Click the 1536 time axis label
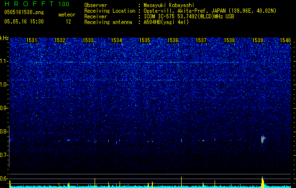296x188 pixels. (x=173, y=40)
